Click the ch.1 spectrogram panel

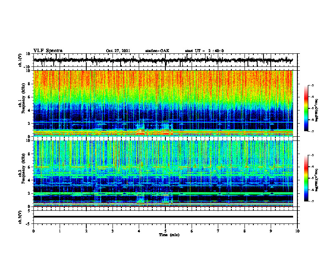163,103
